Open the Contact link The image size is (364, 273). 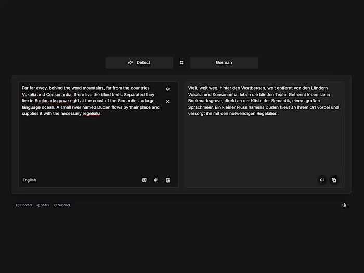pos(24,205)
